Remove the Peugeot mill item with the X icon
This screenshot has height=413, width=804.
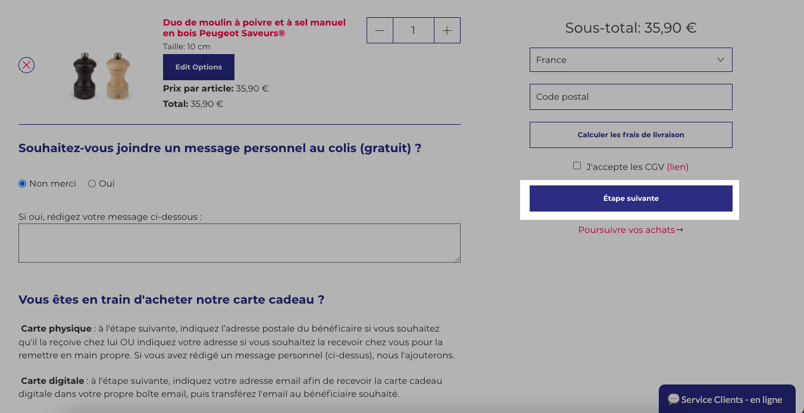[x=26, y=65]
